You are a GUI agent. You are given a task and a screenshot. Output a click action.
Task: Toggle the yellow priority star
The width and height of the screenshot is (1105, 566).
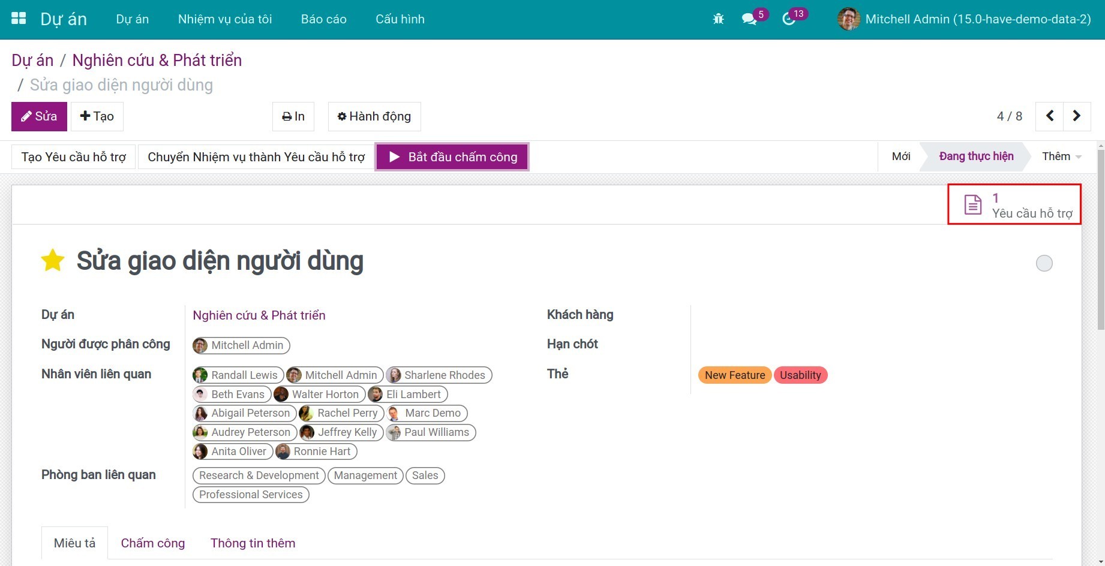point(53,261)
